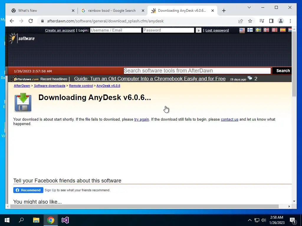The image size is (302, 226).
Task: Go back to the previous page
Action: [12, 21]
